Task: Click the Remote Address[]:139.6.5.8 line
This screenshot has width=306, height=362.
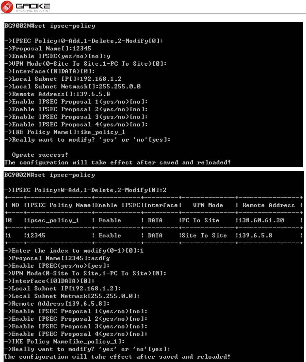Action: 57,94
